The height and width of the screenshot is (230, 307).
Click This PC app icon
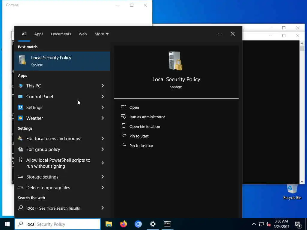[20, 86]
